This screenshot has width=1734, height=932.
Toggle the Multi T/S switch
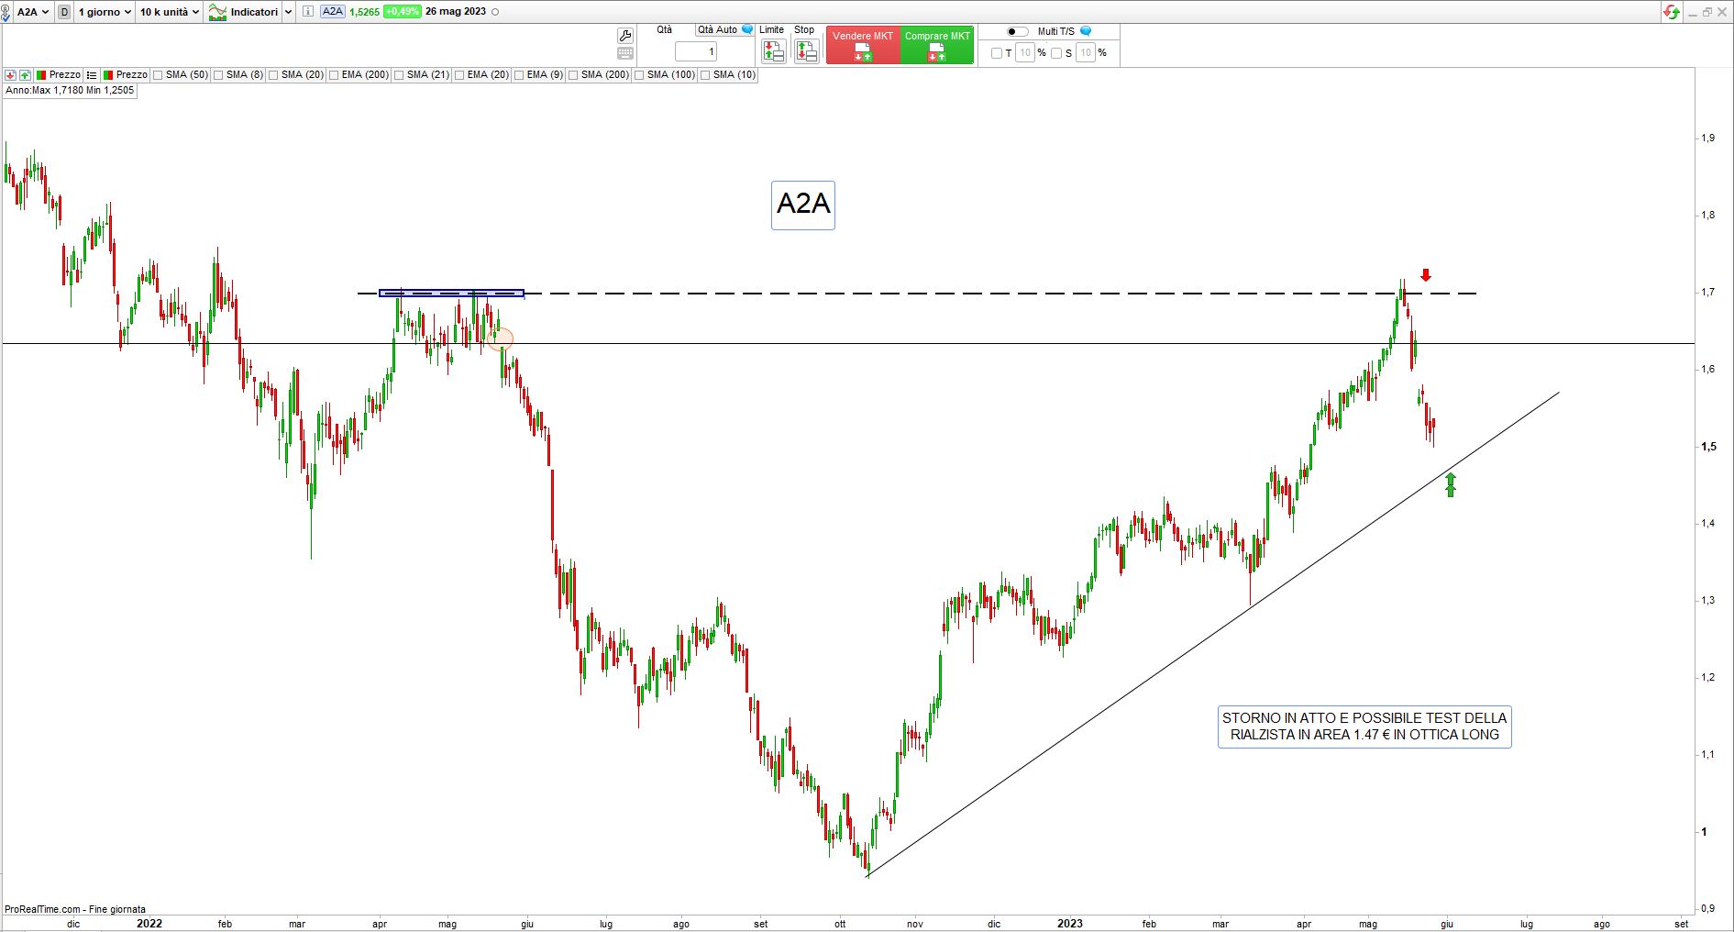(x=1017, y=31)
